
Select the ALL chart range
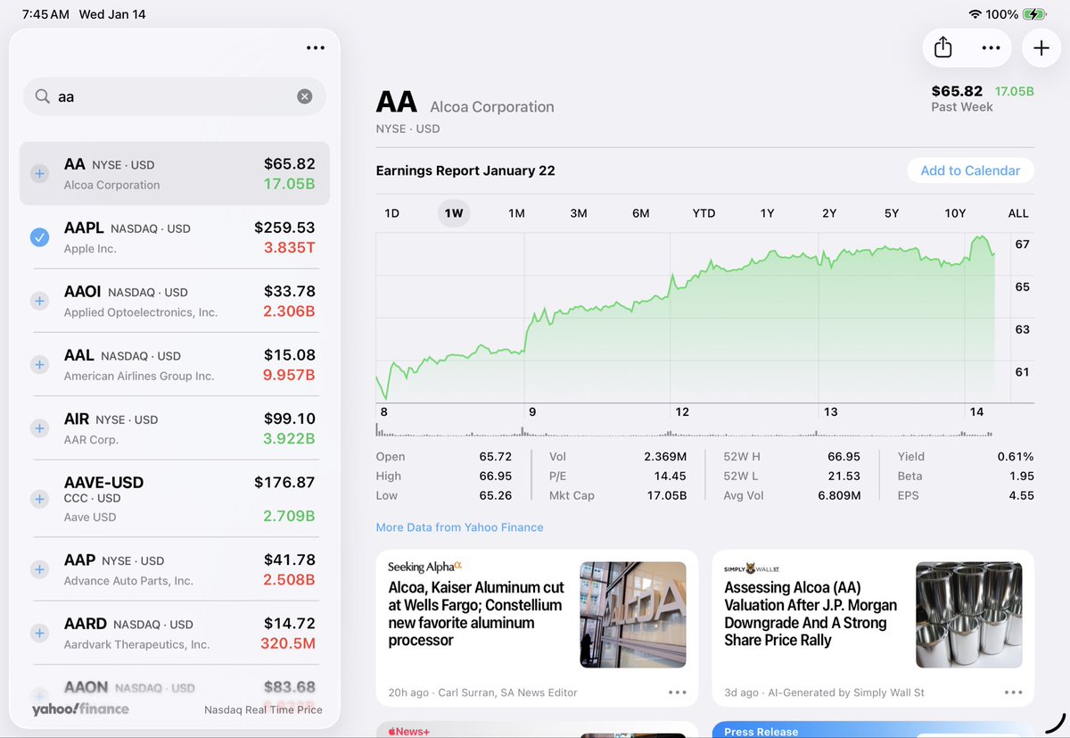coord(1018,213)
